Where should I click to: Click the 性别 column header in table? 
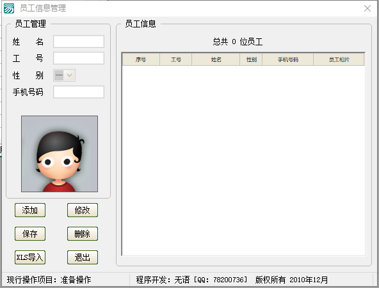point(251,59)
